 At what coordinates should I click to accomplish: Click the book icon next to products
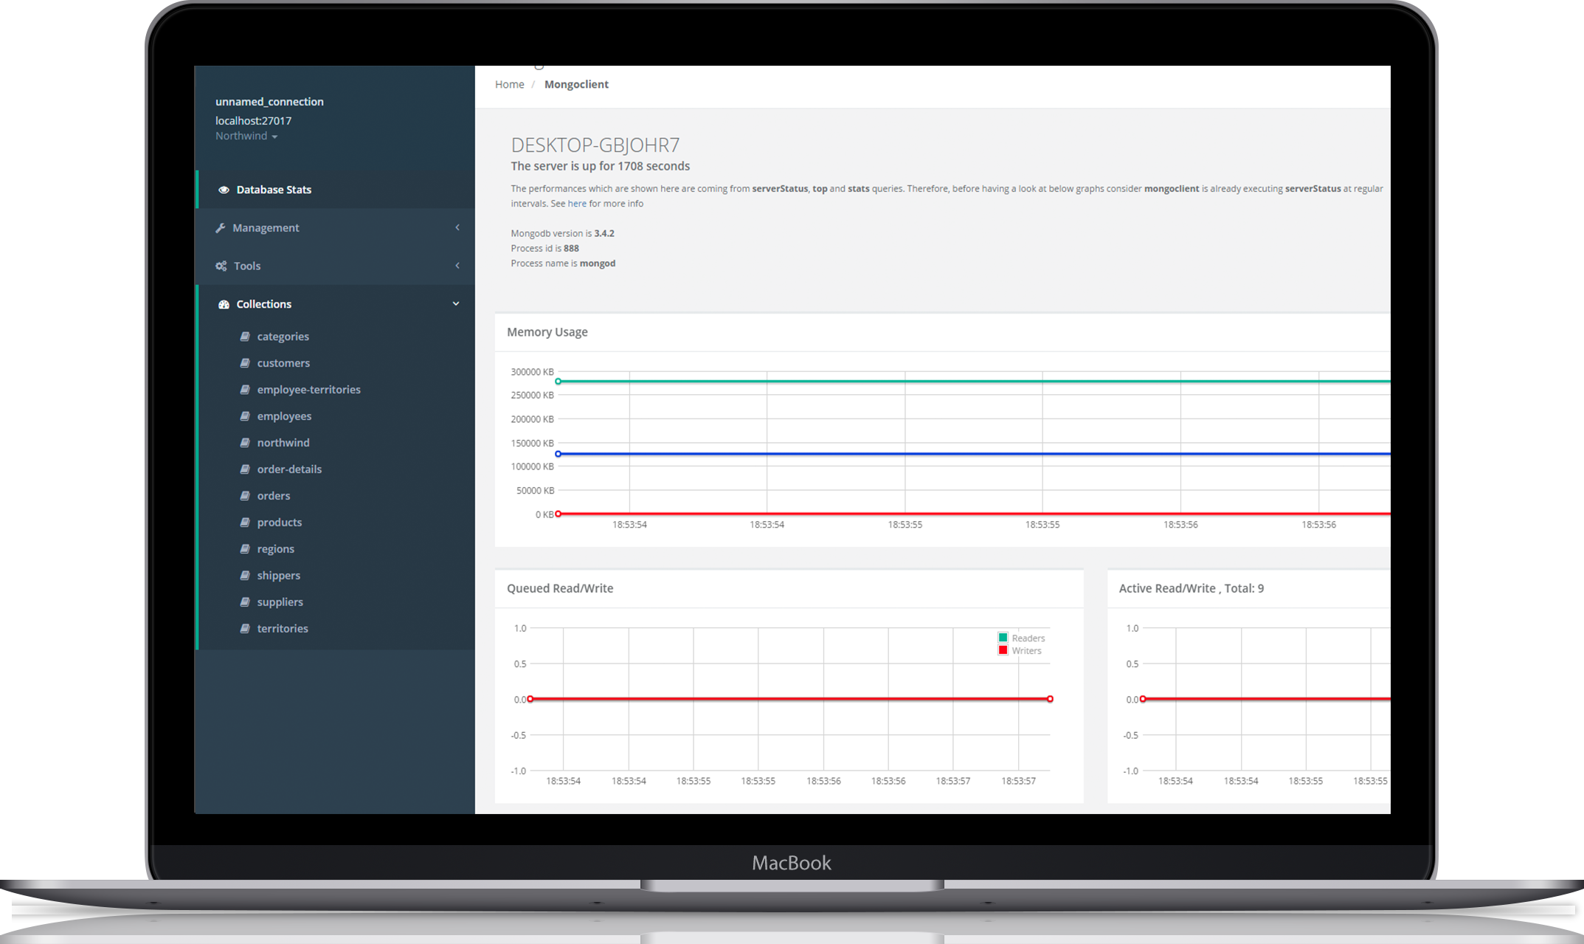point(245,522)
